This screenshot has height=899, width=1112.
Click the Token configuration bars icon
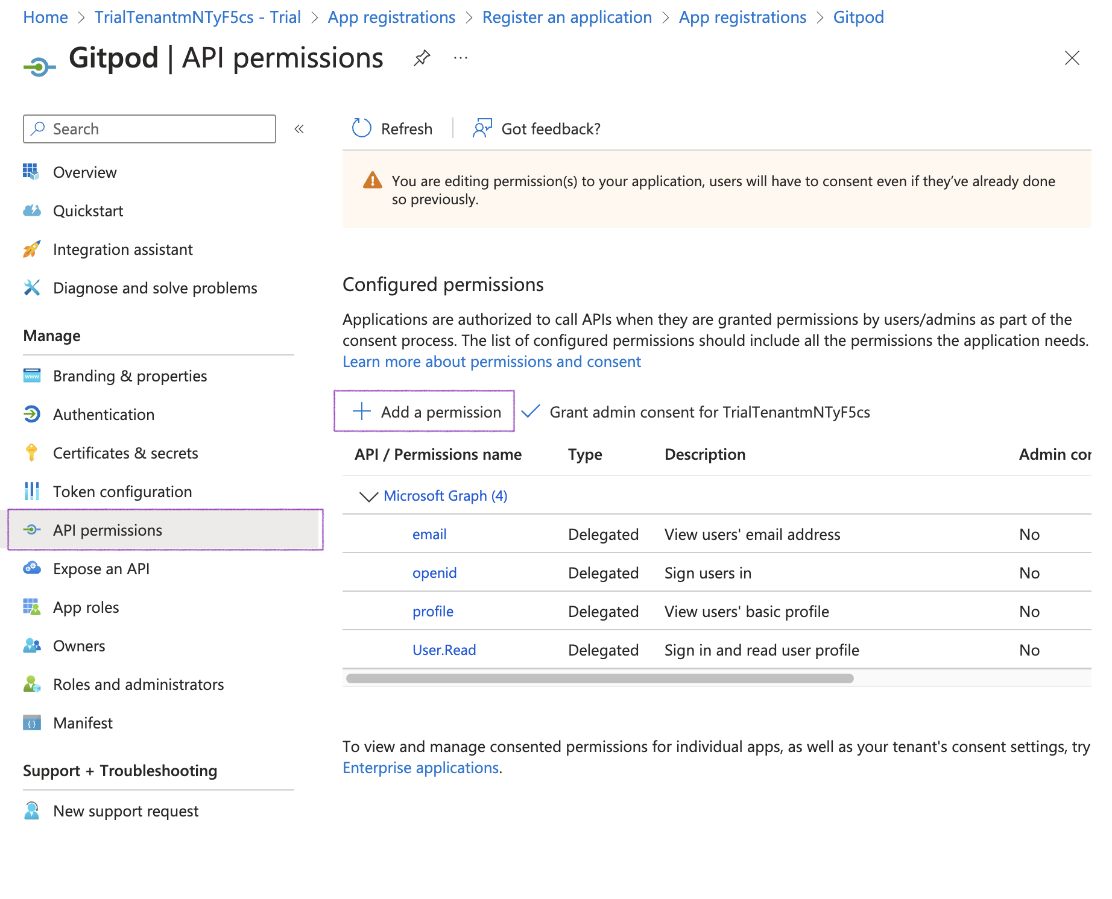click(x=32, y=491)
